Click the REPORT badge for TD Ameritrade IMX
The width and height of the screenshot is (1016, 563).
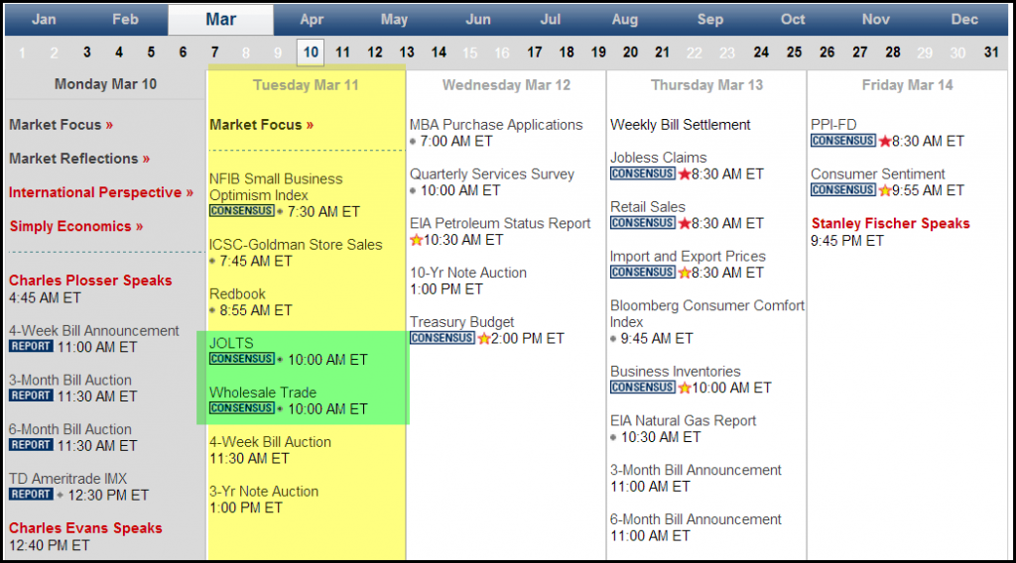(x=31, y=494)
